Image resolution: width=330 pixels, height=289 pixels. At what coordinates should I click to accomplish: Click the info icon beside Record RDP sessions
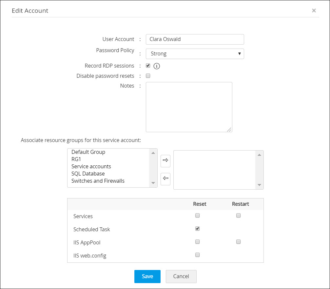(157, 66)
